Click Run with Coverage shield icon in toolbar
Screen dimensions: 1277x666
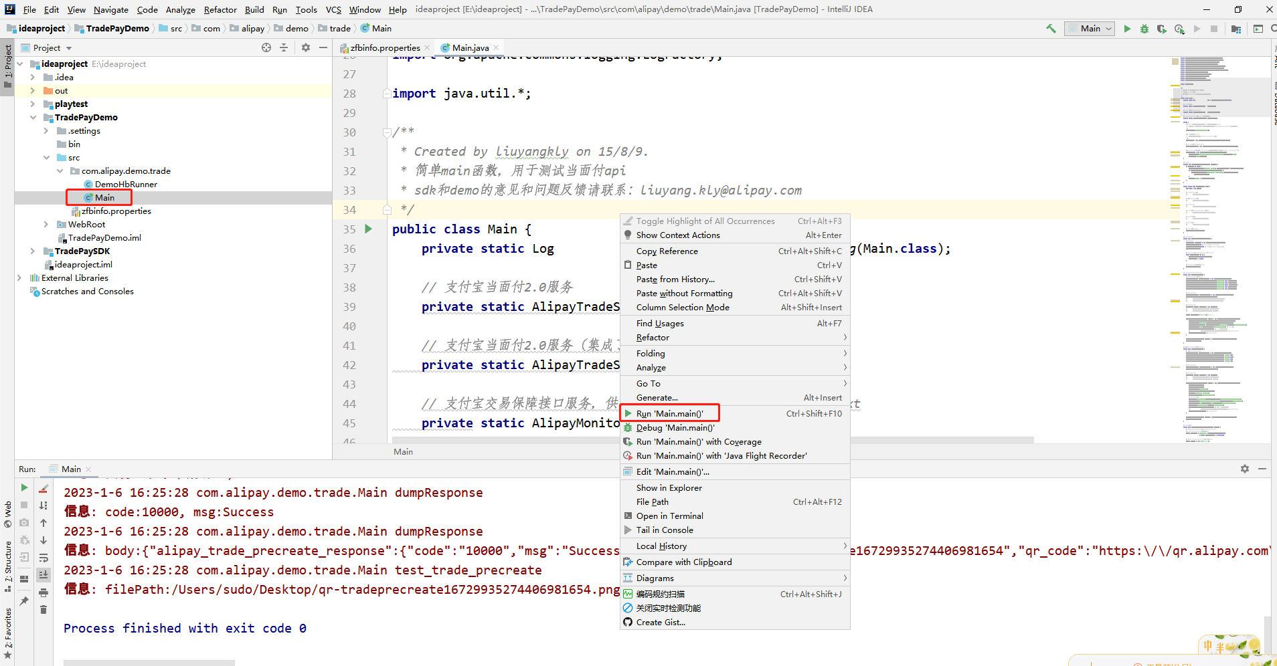point(1162,29)
